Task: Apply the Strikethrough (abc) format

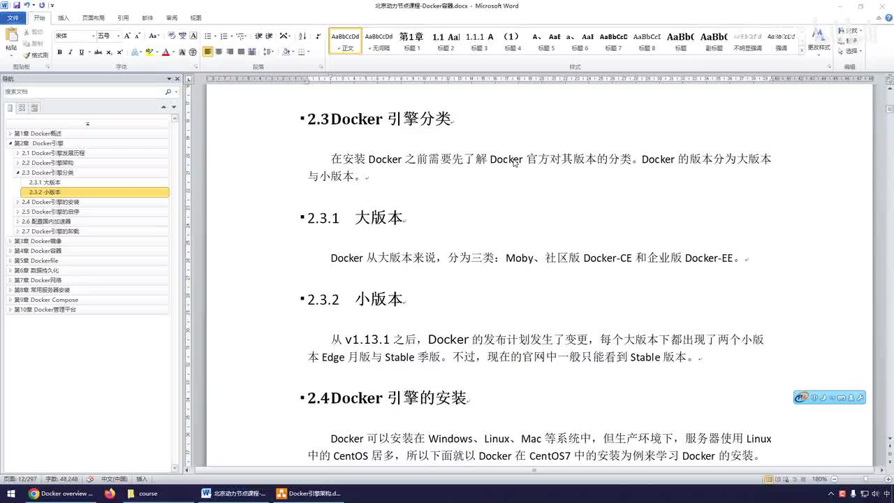Action: 98,52
